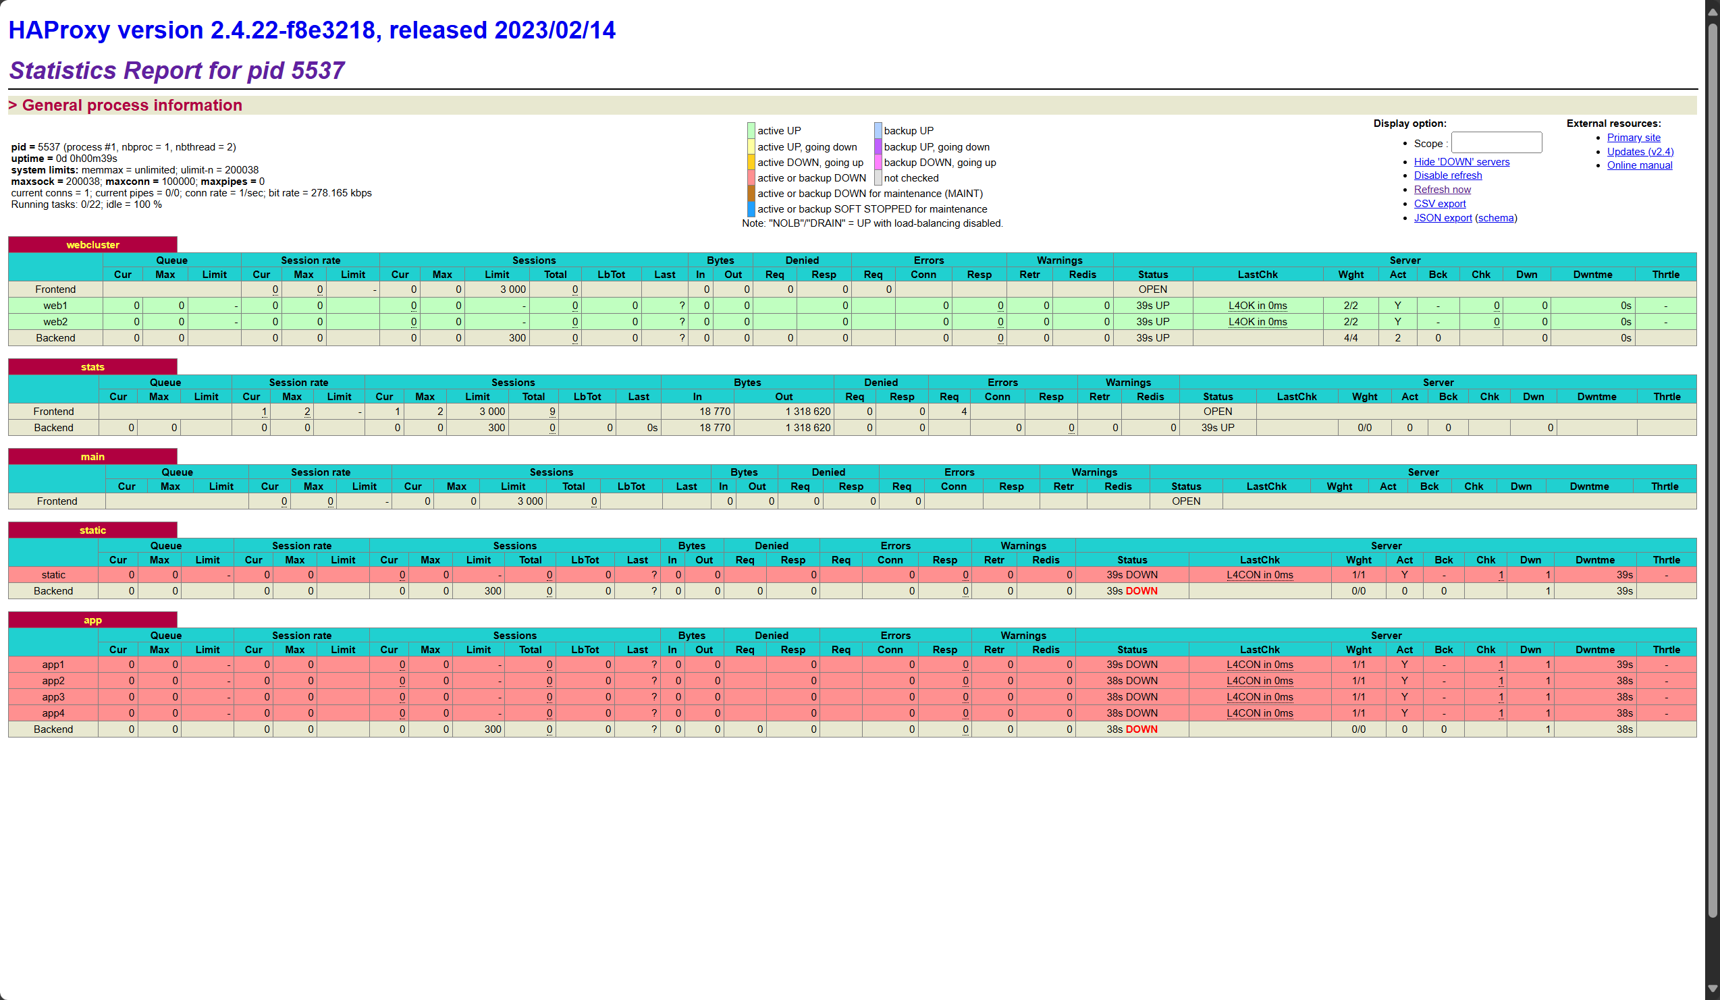Click static server status '39s DOWN'
Image resolution: width=1720 pixels, height=1000 pixels.
1131,574
